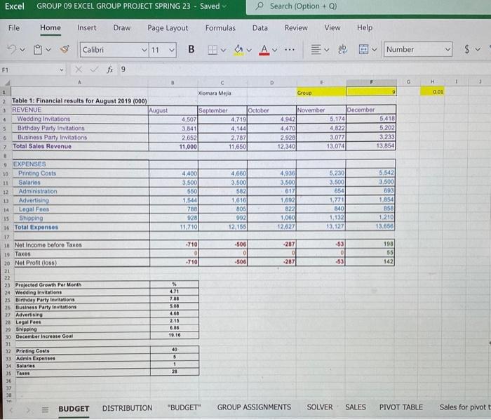Select the yellow Group cell
This screenshot has height=420, width=491.
(321, 93)
